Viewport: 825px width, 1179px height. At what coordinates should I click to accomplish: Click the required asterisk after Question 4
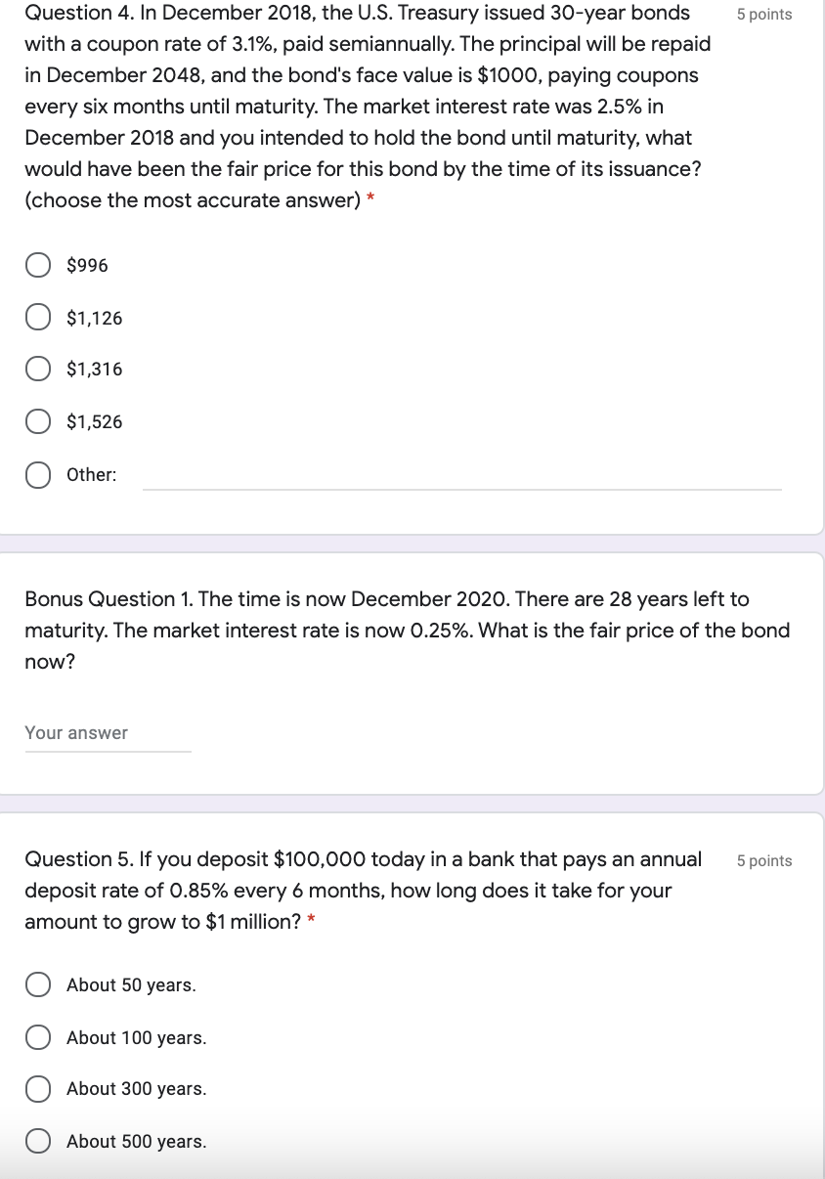pos(368,198)
